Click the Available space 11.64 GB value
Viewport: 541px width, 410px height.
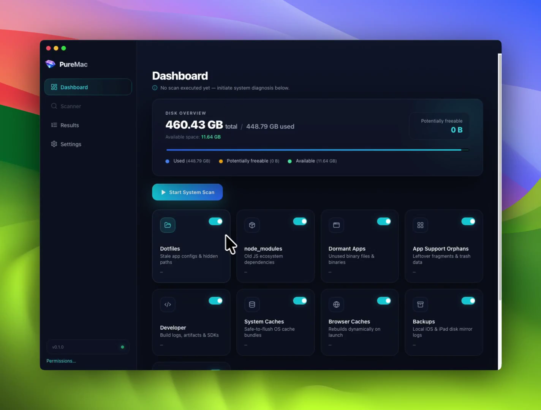point(211,137)
